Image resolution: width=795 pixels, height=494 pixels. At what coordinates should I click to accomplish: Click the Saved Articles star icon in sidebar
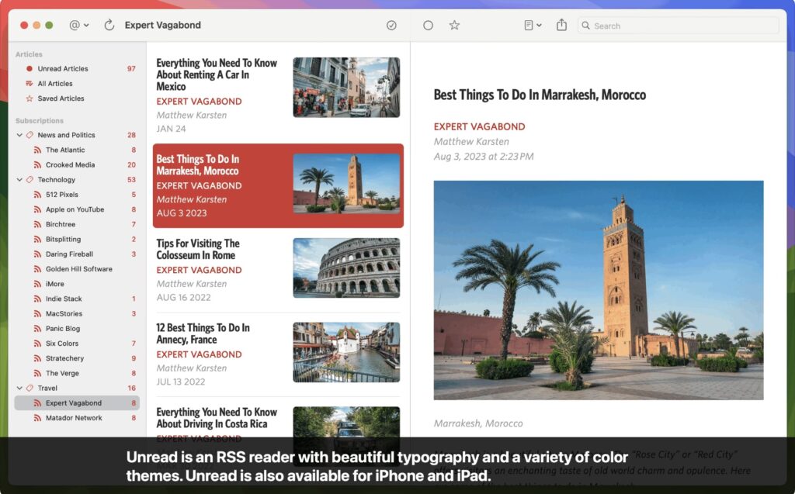[x=30, y=98]
